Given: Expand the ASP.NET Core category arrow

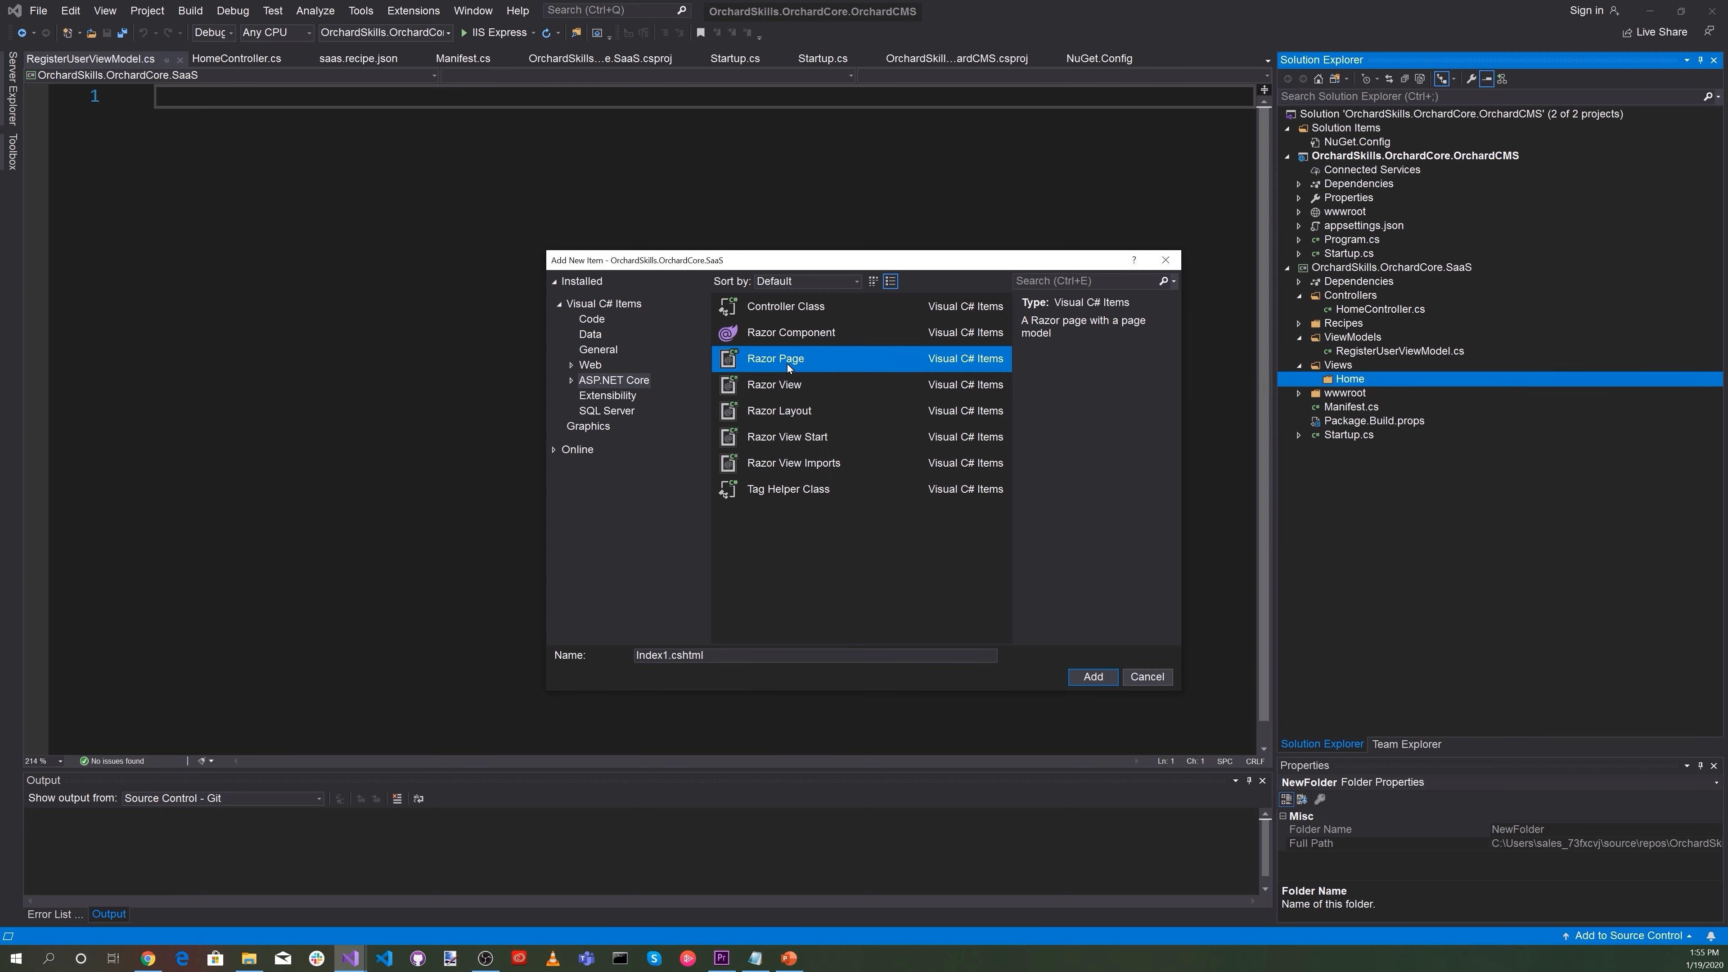Looking at the screenshot, I should point(571,381).
